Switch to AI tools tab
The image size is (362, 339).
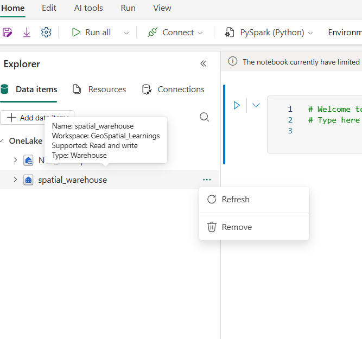(x=88, y=8)
